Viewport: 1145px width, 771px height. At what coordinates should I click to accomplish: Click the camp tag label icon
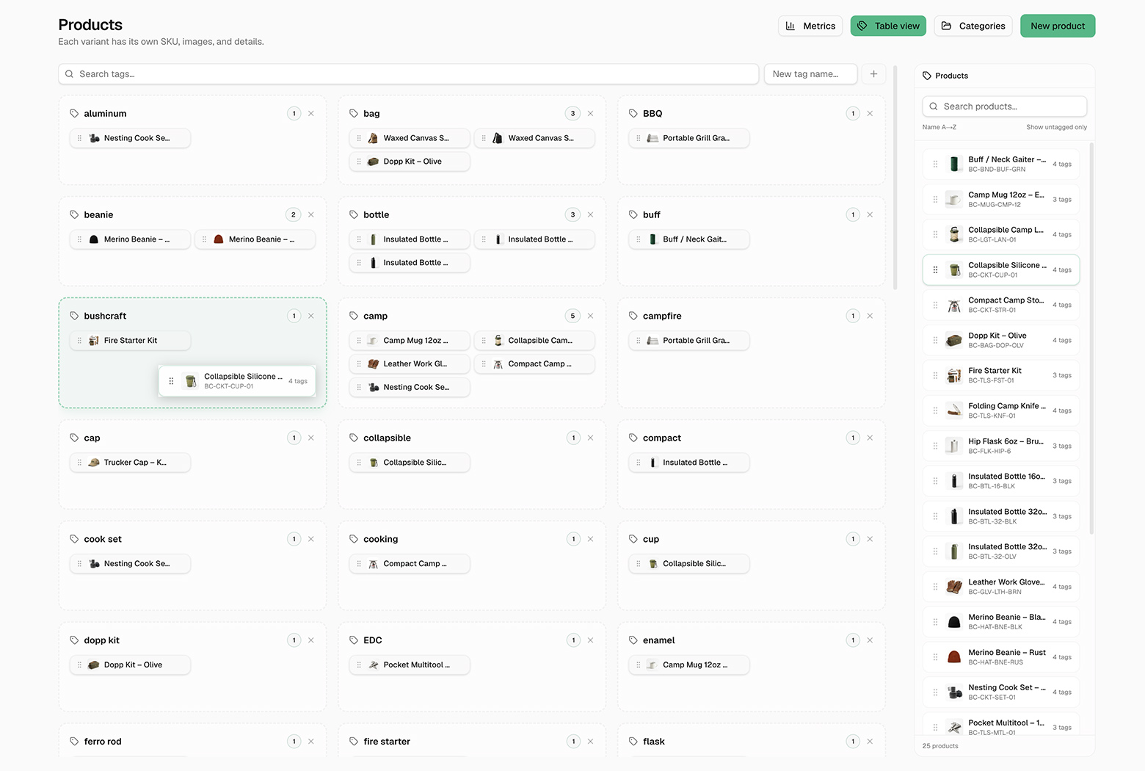pyautogui.click(x=354, y=316)
